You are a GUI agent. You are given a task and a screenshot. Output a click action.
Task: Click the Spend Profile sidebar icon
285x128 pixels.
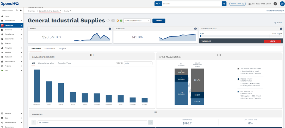[x=2, y=21]
